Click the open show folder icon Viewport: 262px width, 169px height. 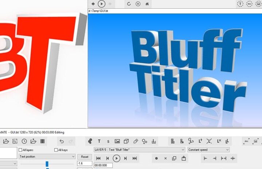click(6, 141)
